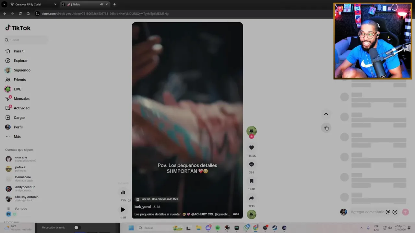
Task: Open the ESP LAA language switcher
Action: 376,228
